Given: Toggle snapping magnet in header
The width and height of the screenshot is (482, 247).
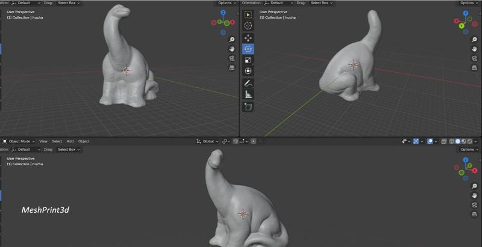Looking at the screenshot, I should [236, 141].
